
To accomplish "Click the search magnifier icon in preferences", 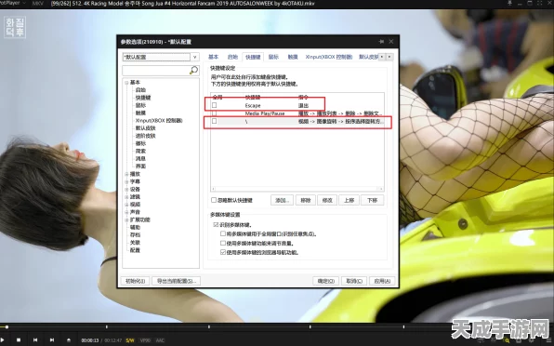I will [x=193, y=71].
